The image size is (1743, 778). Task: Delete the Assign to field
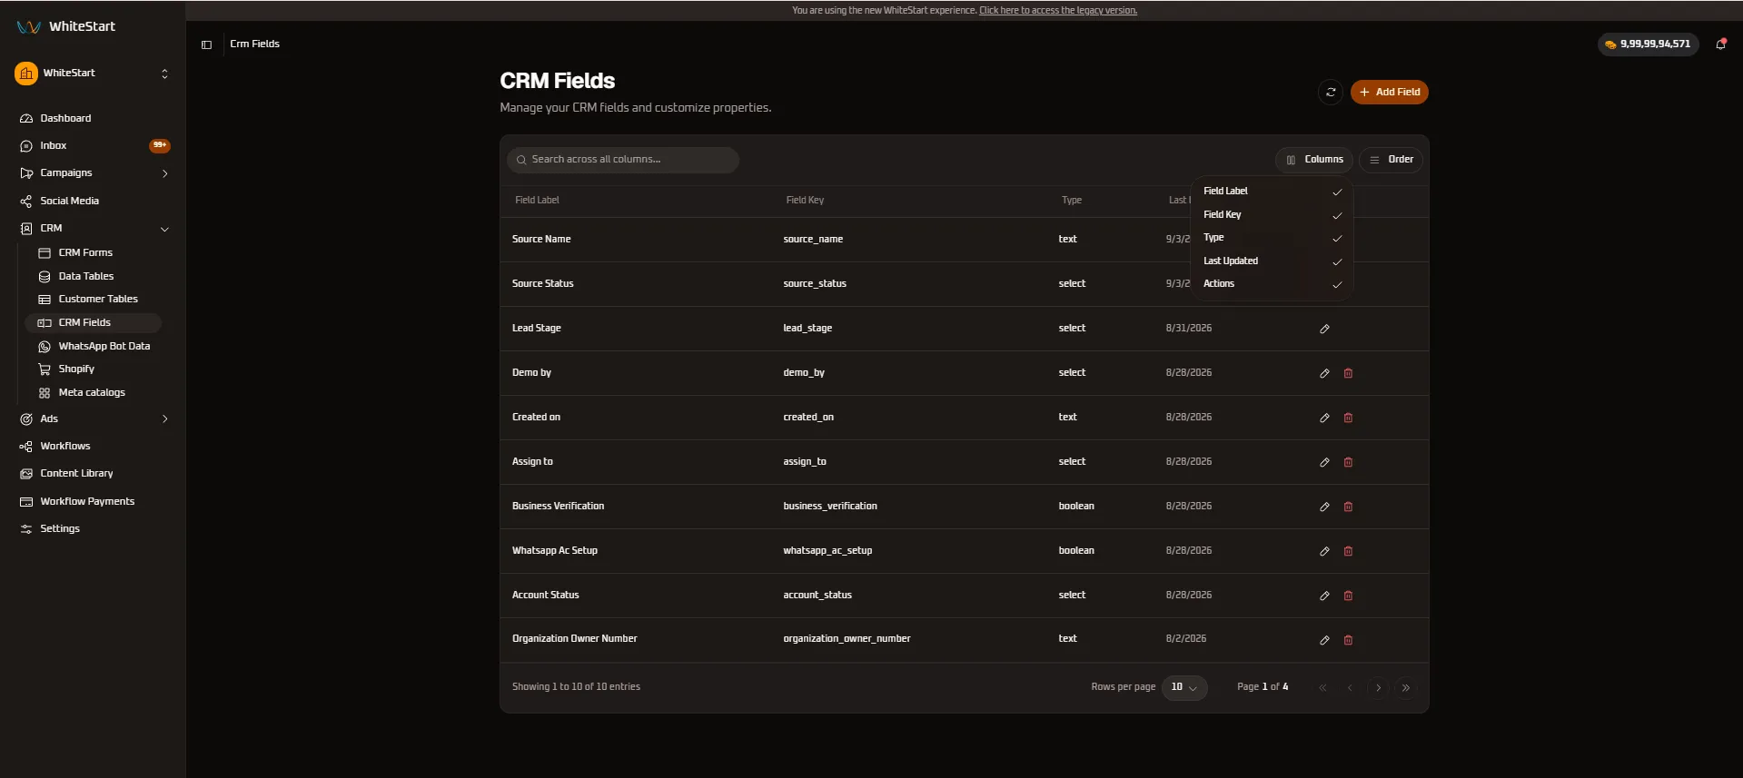(1348, 462)
